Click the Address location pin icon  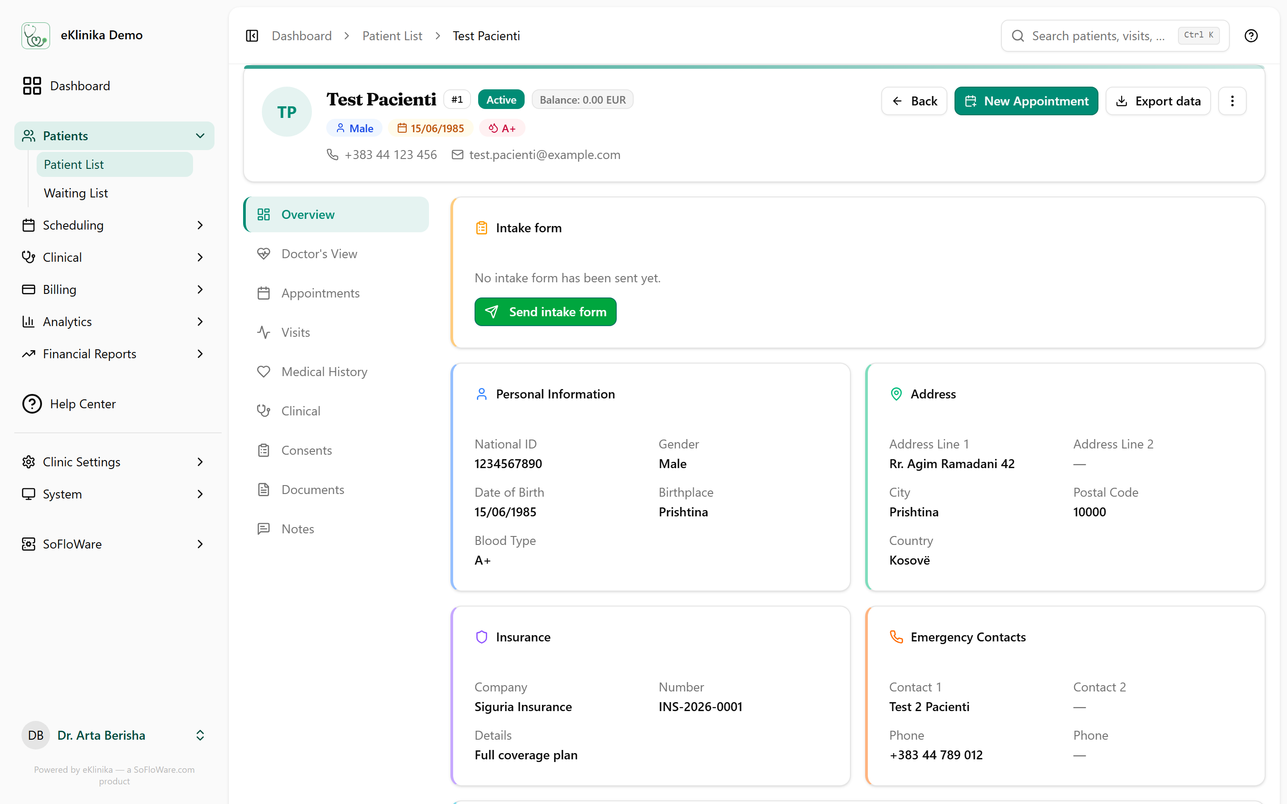[896, 394]
